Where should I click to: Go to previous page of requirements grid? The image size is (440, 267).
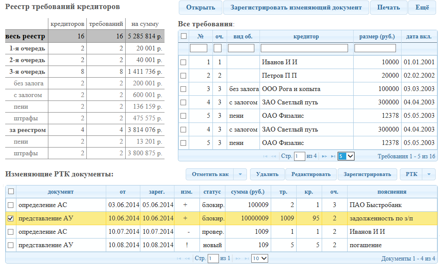click(x=273, y=156)
